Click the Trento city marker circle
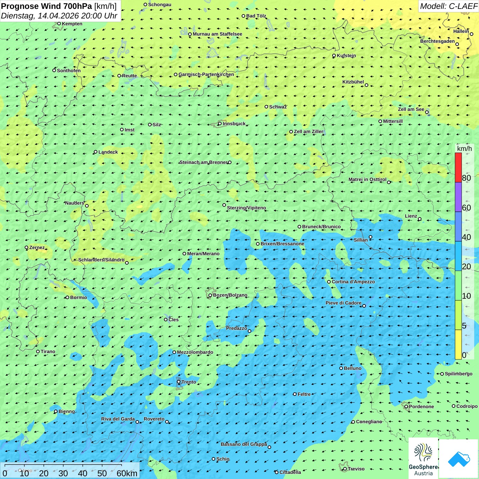The height and width of the screenshot is (479, 479). [179, 382]
